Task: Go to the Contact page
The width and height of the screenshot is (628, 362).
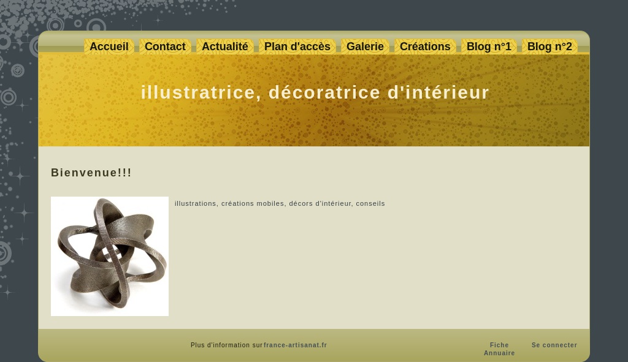Action: pyautogui.click(x=165, y=47)
